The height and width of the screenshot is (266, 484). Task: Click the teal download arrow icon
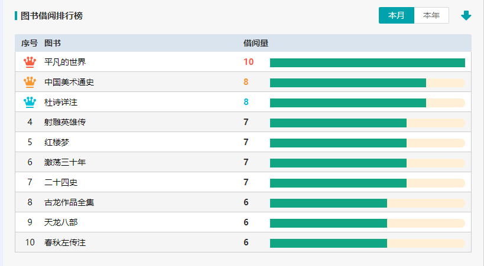[x=466, y=15]
